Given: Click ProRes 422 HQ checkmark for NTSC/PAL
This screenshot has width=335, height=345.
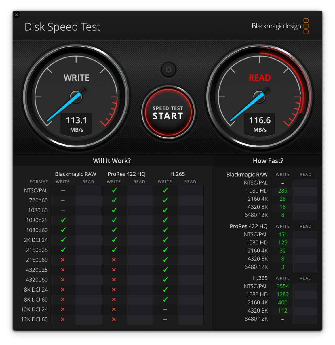Looking at the screenshot, I should coord(114,190).
